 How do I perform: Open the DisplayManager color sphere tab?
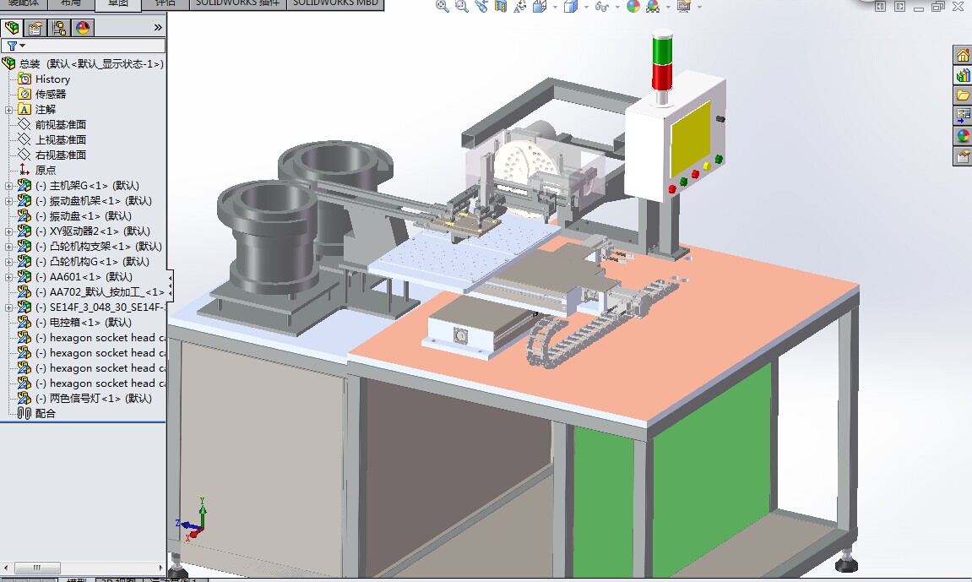click(x=82, y=28)
